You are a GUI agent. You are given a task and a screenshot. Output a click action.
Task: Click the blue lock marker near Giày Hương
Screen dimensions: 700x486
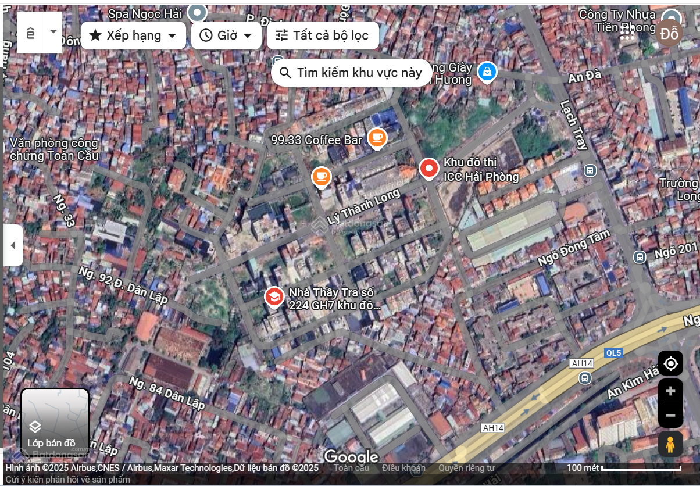click(x=487, y=72)
